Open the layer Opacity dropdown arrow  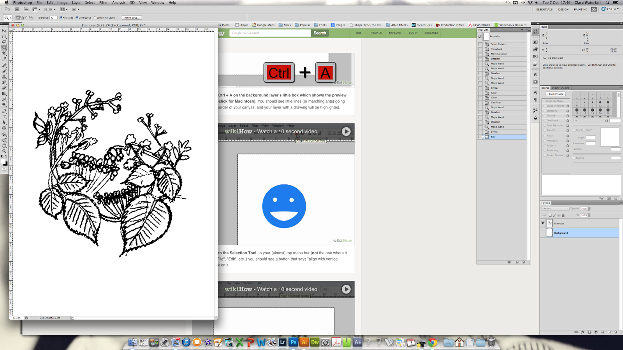(x=589, y=208)
